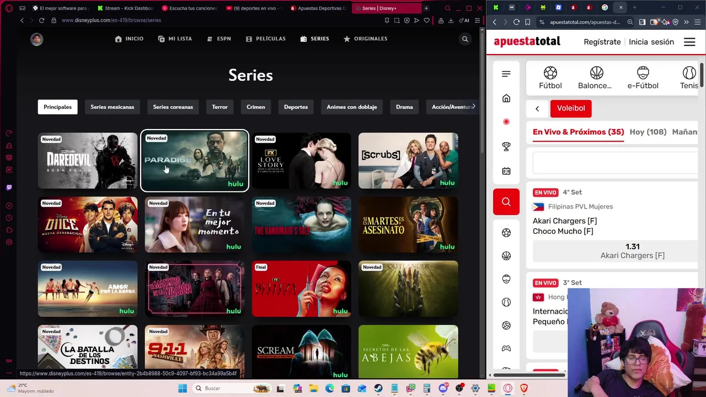Open the Disney+ search magnifier icon
Screen dimensions: 706x397
(465, 39)
